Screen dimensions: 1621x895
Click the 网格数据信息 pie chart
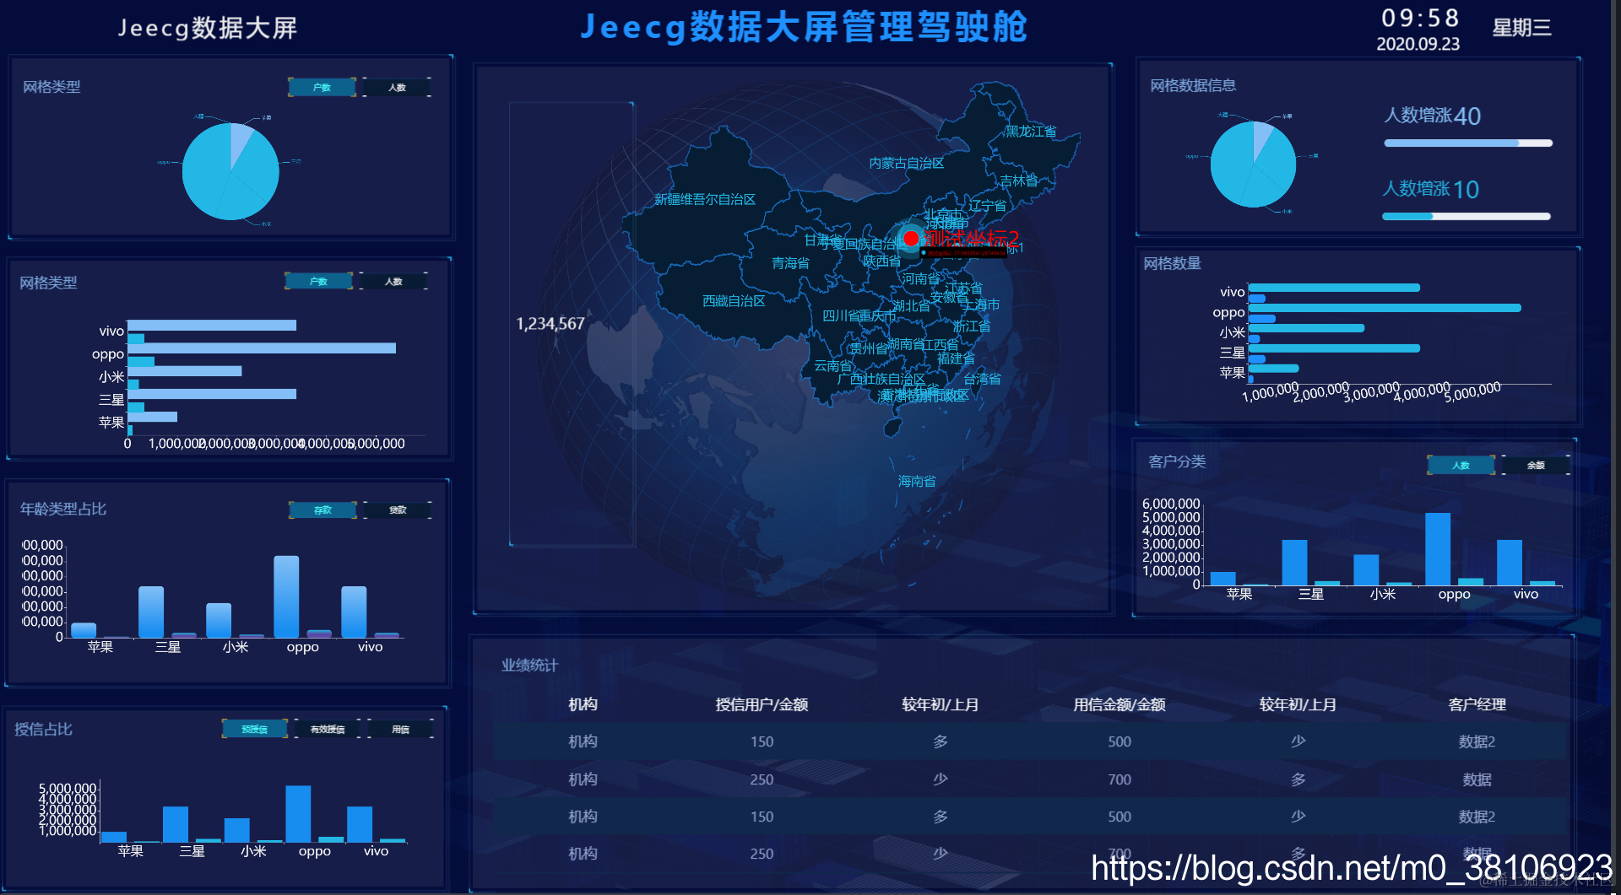click(x=1253, y=164)
